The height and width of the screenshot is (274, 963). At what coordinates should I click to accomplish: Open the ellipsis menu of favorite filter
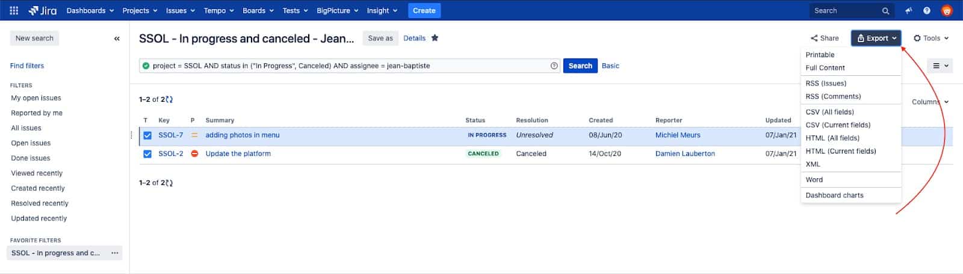pos(114,253)
